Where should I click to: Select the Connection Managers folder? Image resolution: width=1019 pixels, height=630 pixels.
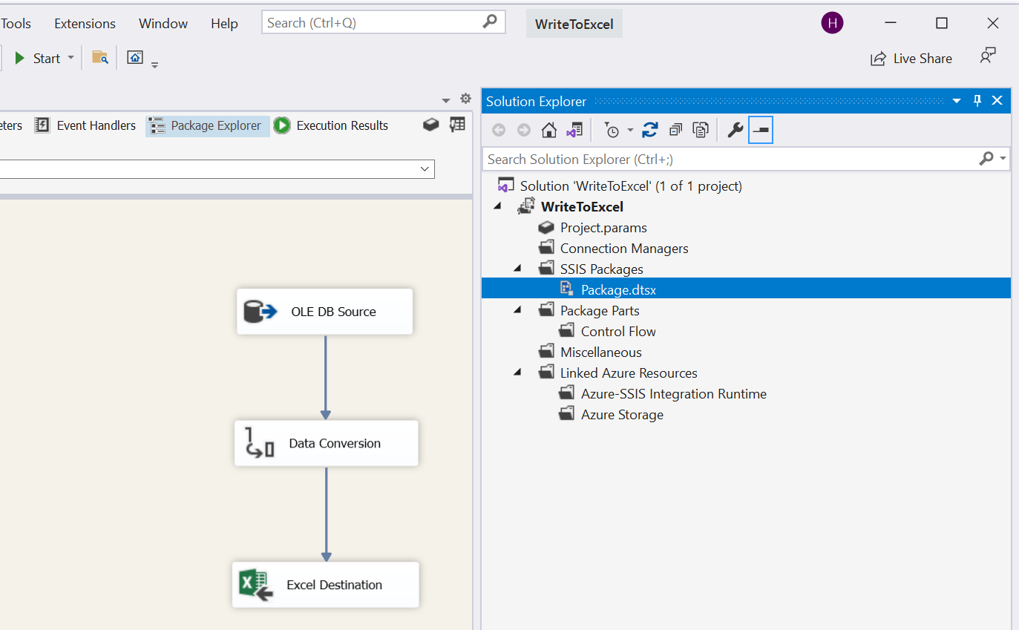(624, 249)
